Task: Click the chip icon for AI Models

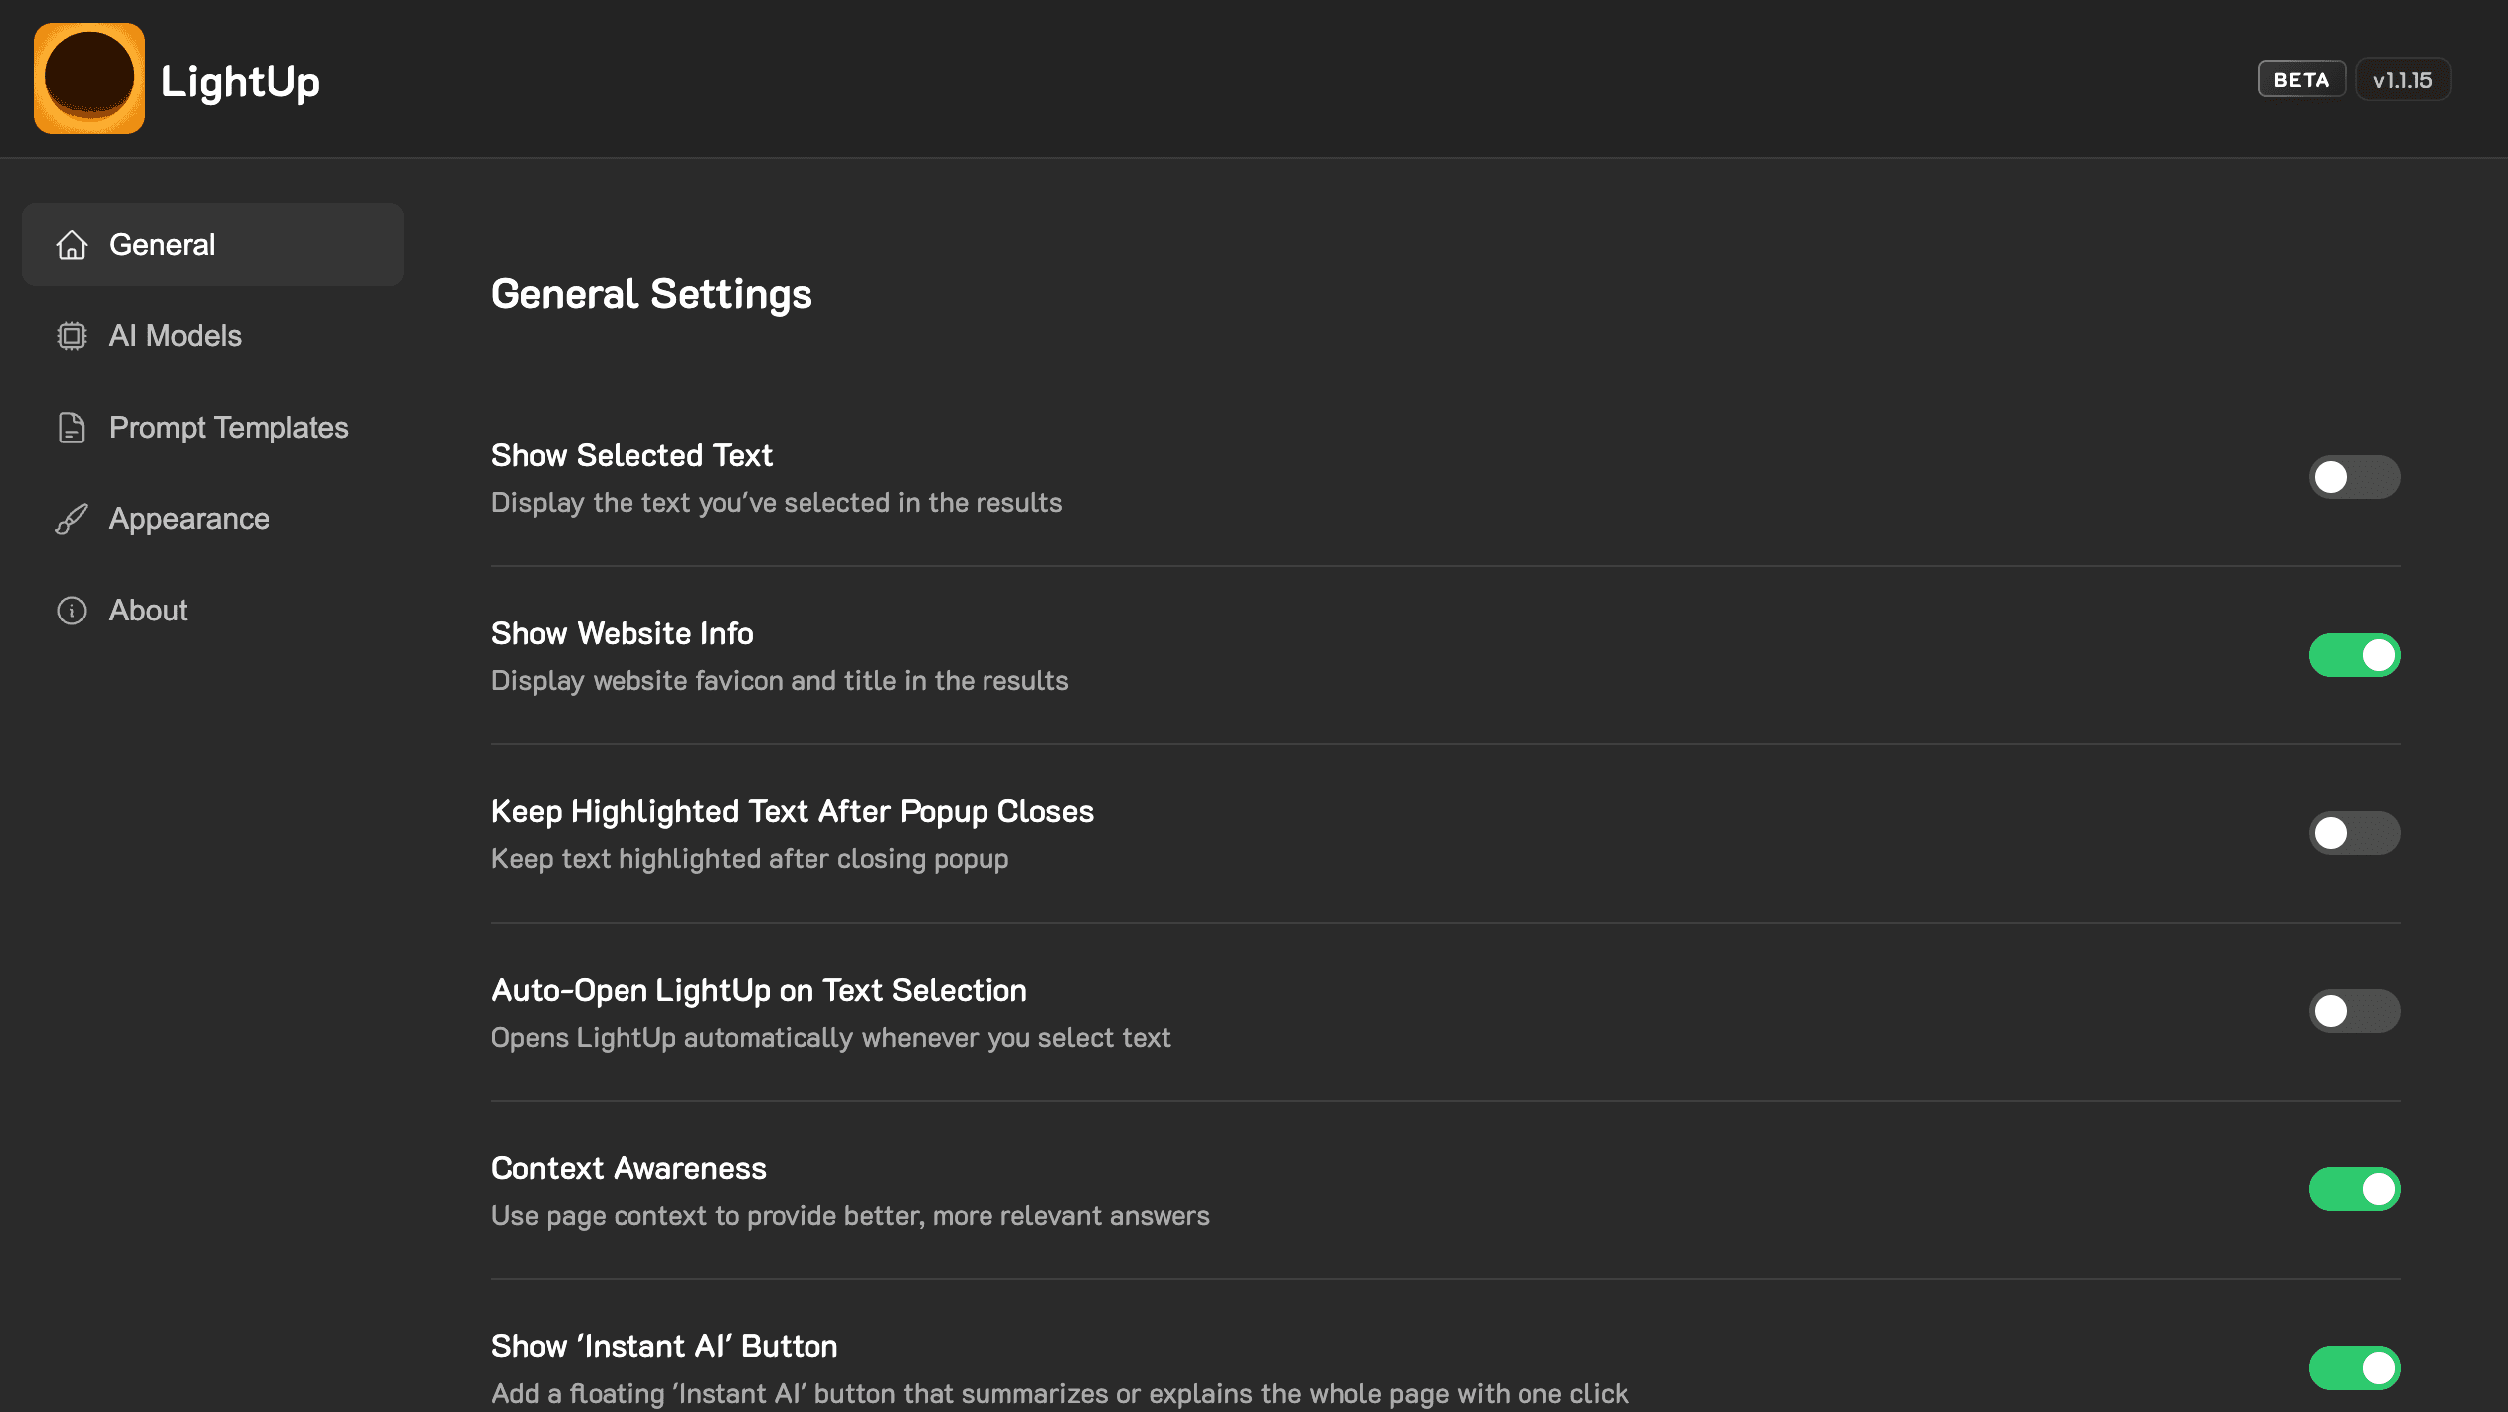Action: coord(71,336)
